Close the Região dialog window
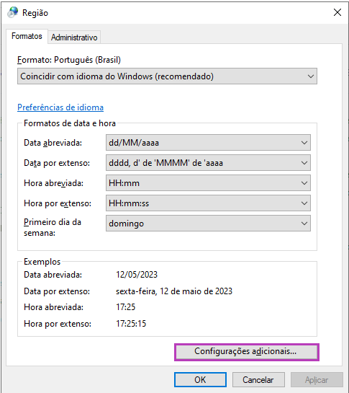Viewport: 349px width, 393px height. click(x=337, y=12)
